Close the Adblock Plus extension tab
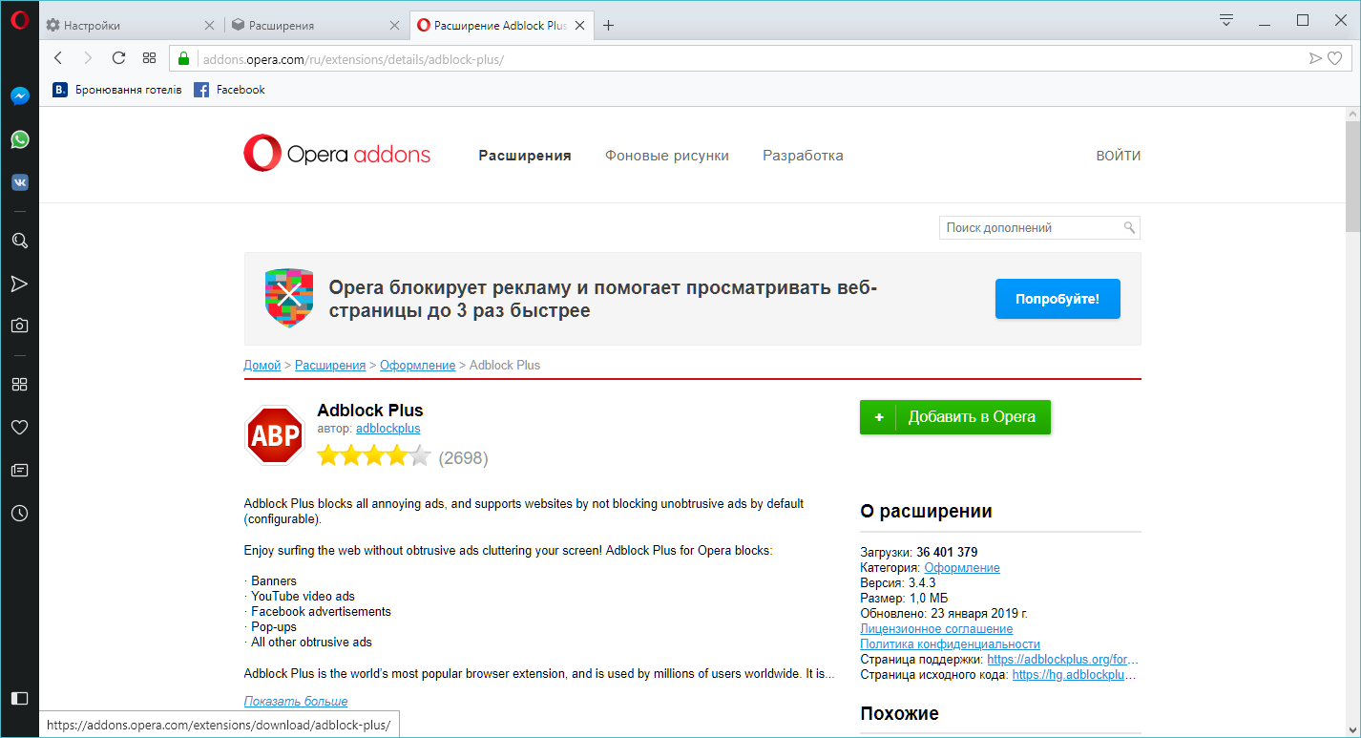The image size is (1361, 738). [x=579, y=26]
